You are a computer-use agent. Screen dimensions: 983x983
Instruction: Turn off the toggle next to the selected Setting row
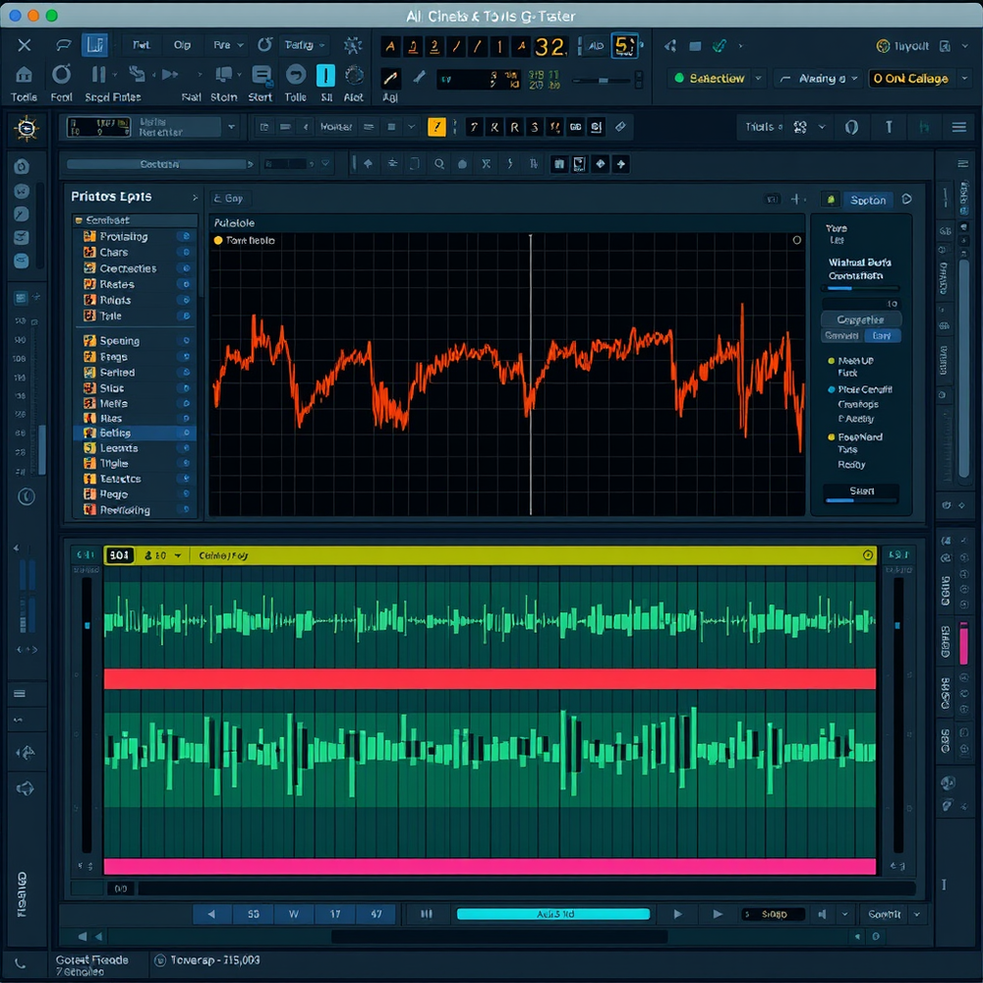[x=187, y=433]
